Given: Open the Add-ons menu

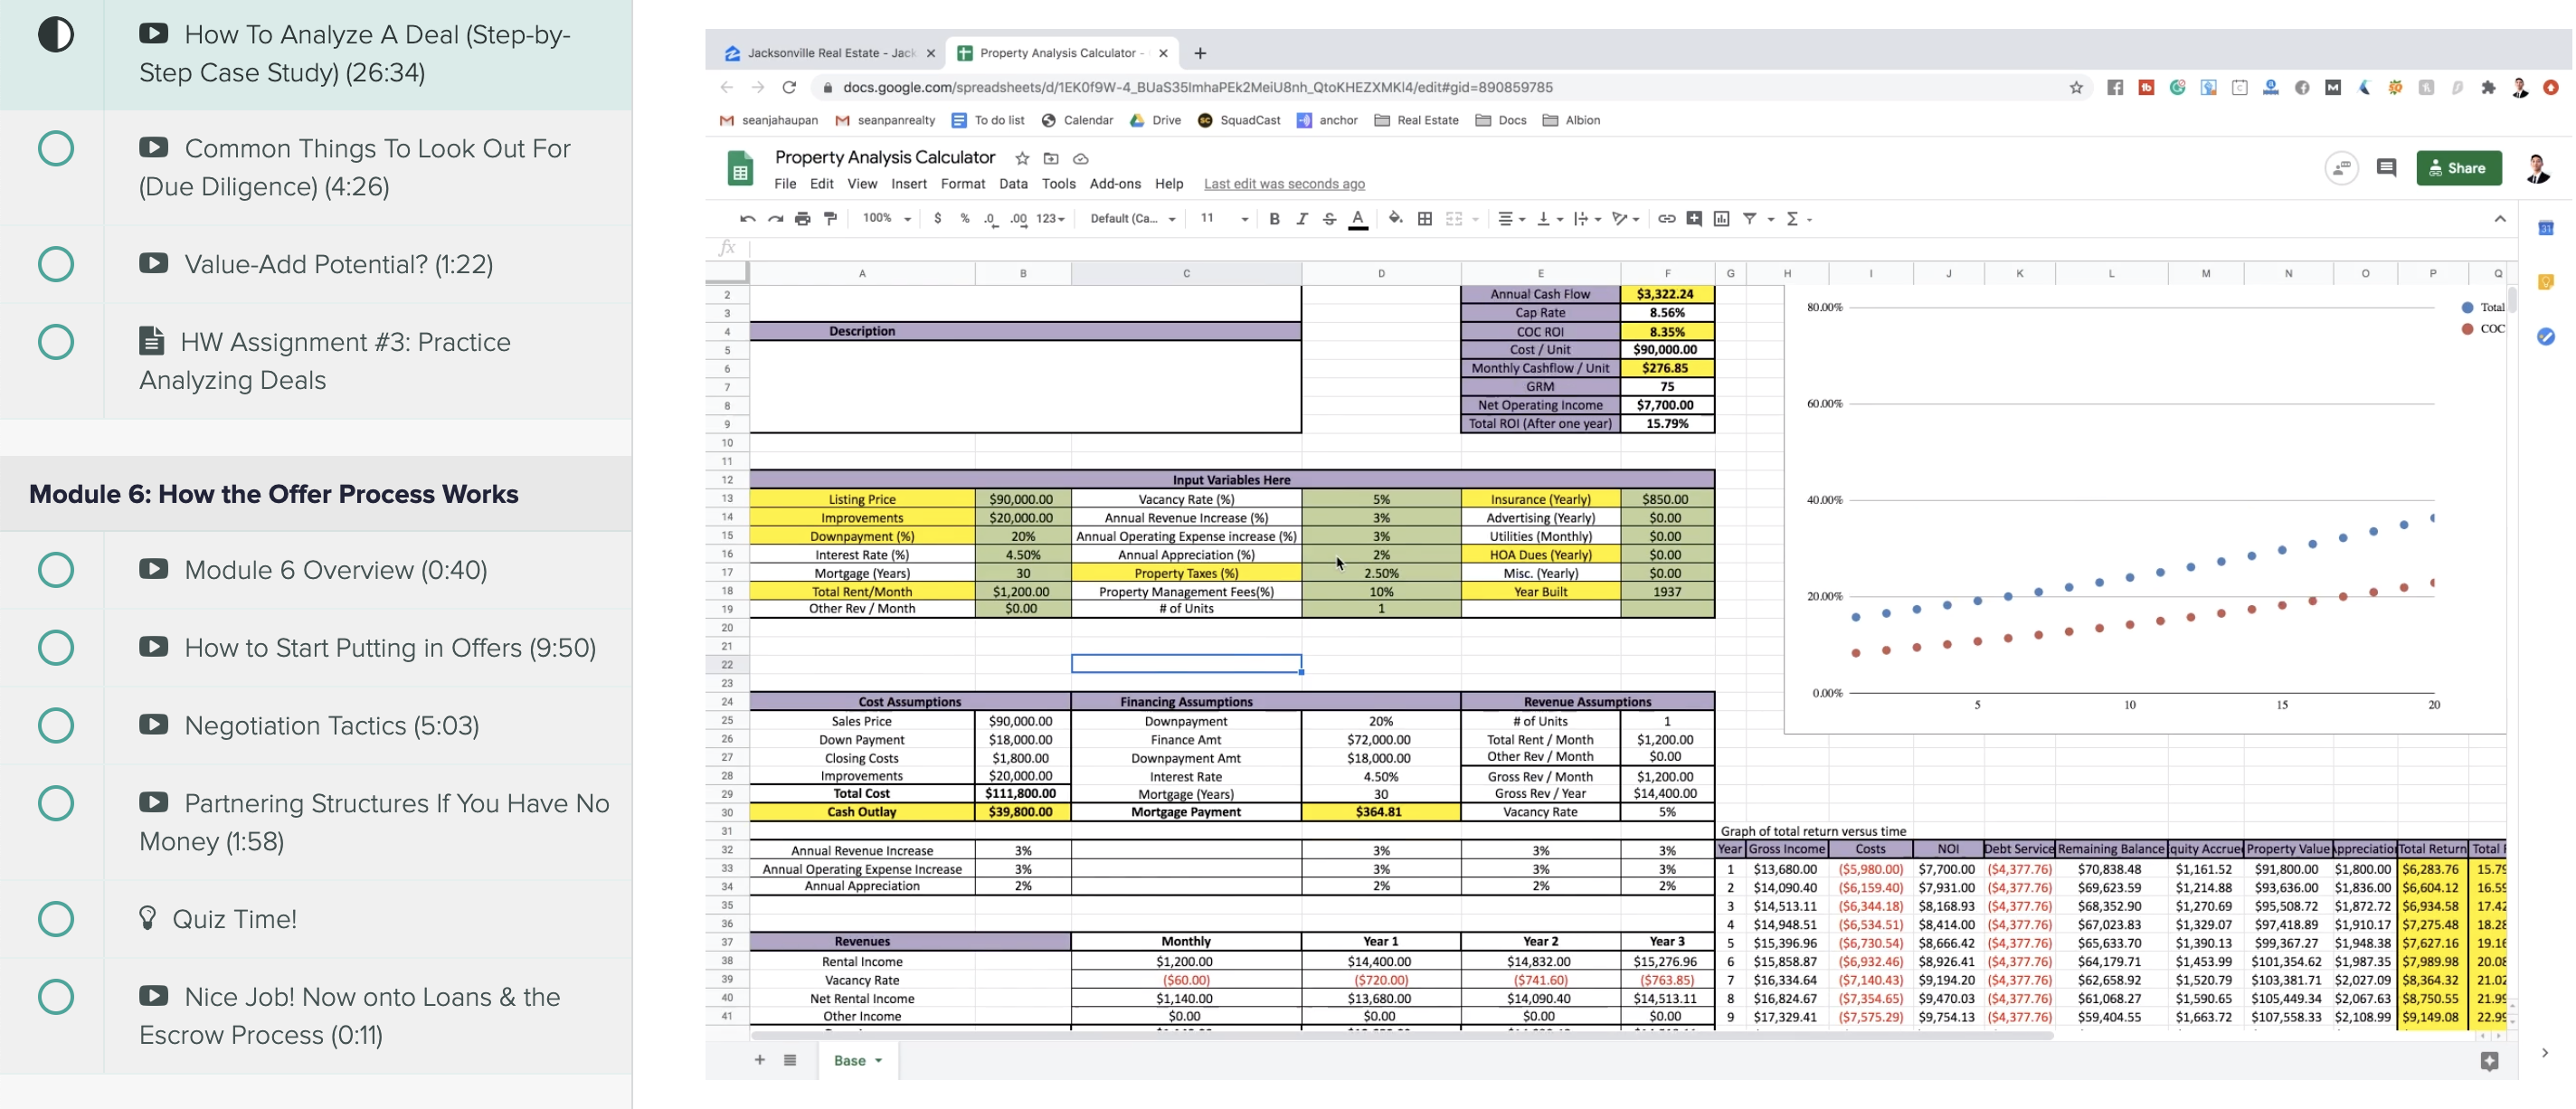Looking at the screenshot, I should coord(1115,184).
